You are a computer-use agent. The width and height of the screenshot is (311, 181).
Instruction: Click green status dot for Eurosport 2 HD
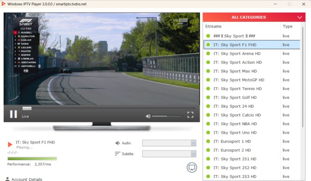[x=208, y=150]
